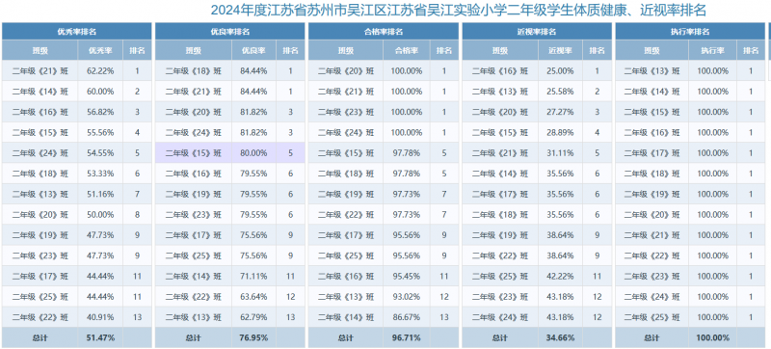Click the 96.71% total 合格率 value
Viewport: 771px width, 349px height.
coord(407,337)
